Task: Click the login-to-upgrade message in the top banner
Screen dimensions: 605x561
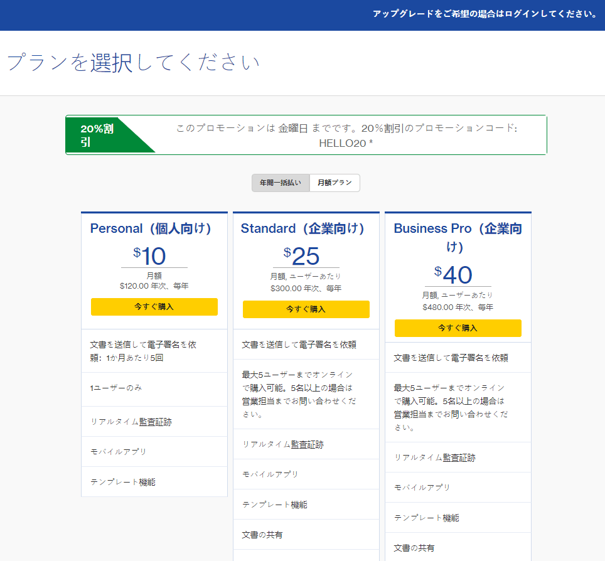Action: click(485, 14)
